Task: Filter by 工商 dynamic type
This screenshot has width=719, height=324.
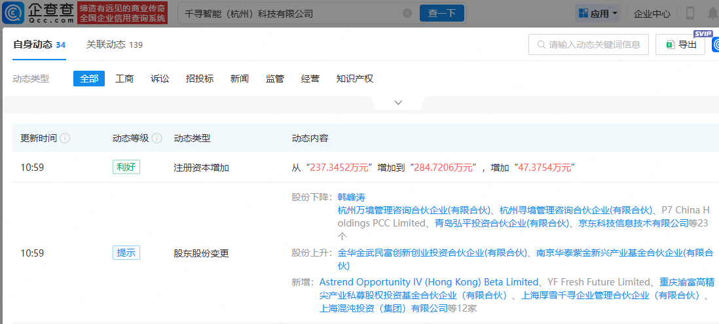Action: point(124,79)
